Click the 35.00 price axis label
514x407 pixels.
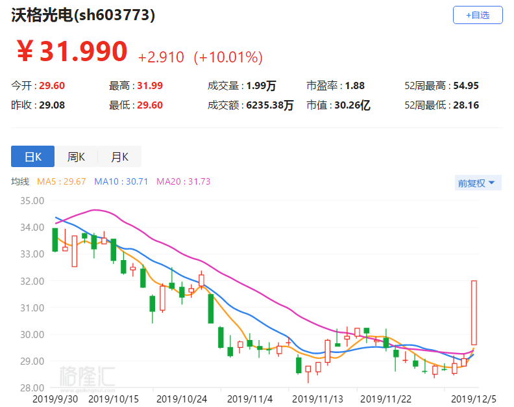[32, 201]
